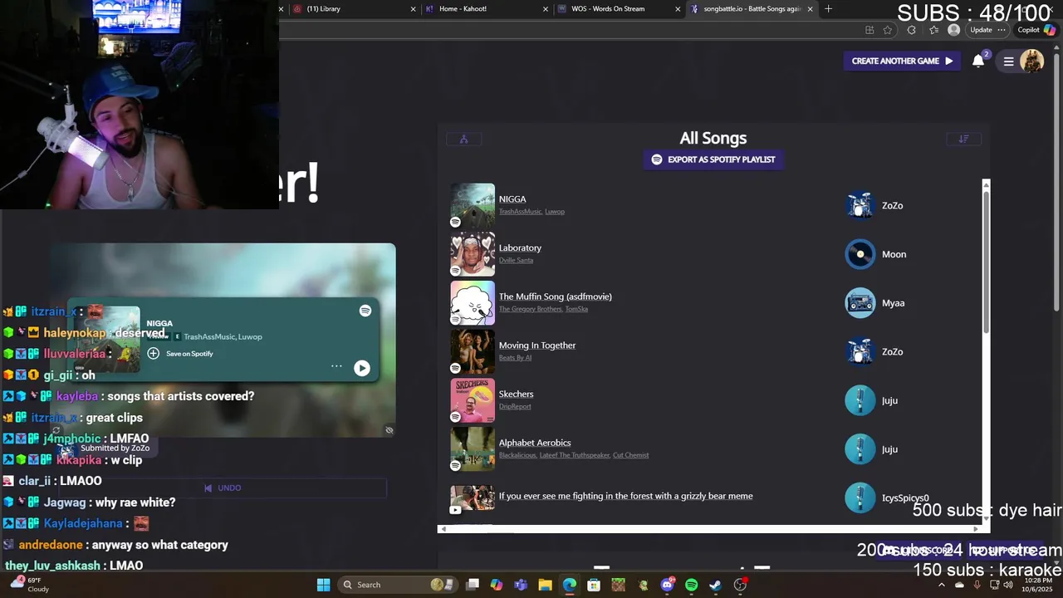The height and width of the screenshot is (598, 1063).
Task: Click the sort icon right of All Songs
Action: (x=963, y=139)
